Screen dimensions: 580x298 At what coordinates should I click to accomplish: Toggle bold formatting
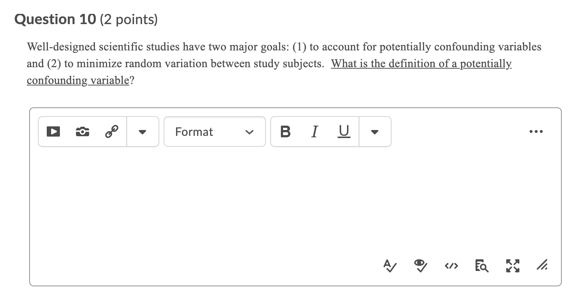click(x=285, y=131)
